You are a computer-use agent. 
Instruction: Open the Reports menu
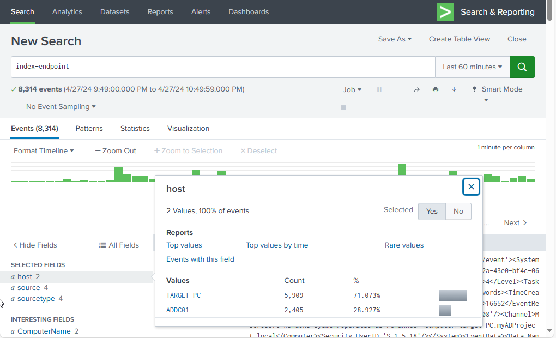(160, 11)
